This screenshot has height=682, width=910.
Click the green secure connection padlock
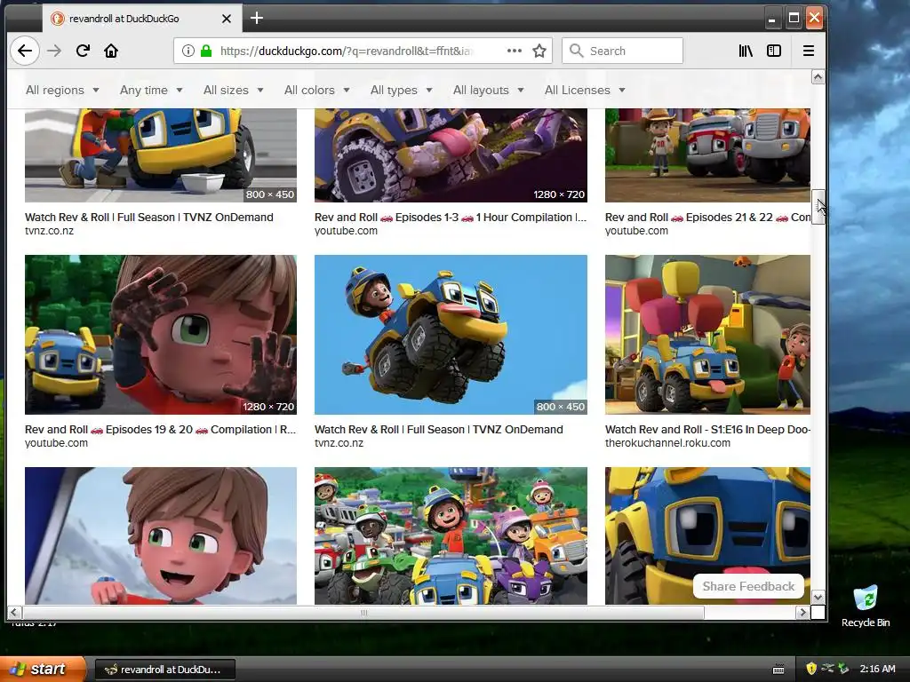coord(206,51)
